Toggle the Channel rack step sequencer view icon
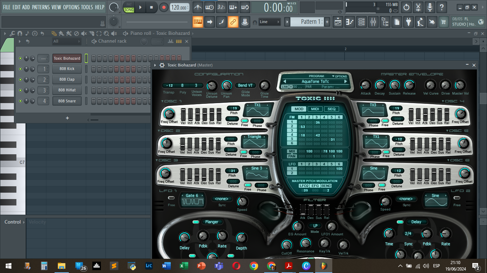Screen dimensions: 487x273 point(179,41)
